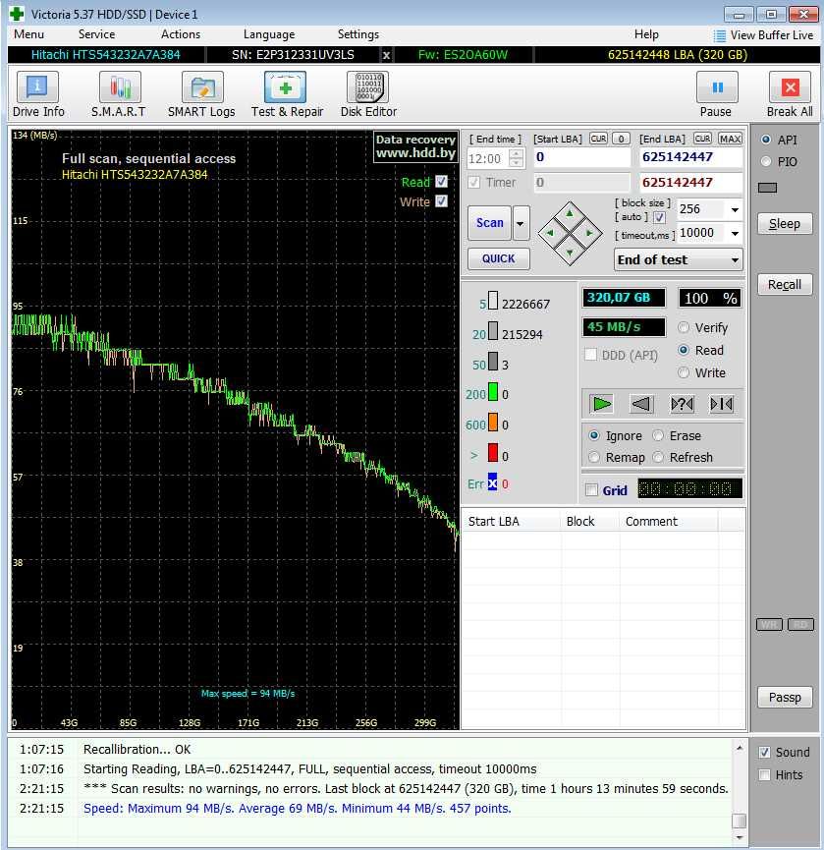Switch to Test & Repair

[x=287, y=94]
